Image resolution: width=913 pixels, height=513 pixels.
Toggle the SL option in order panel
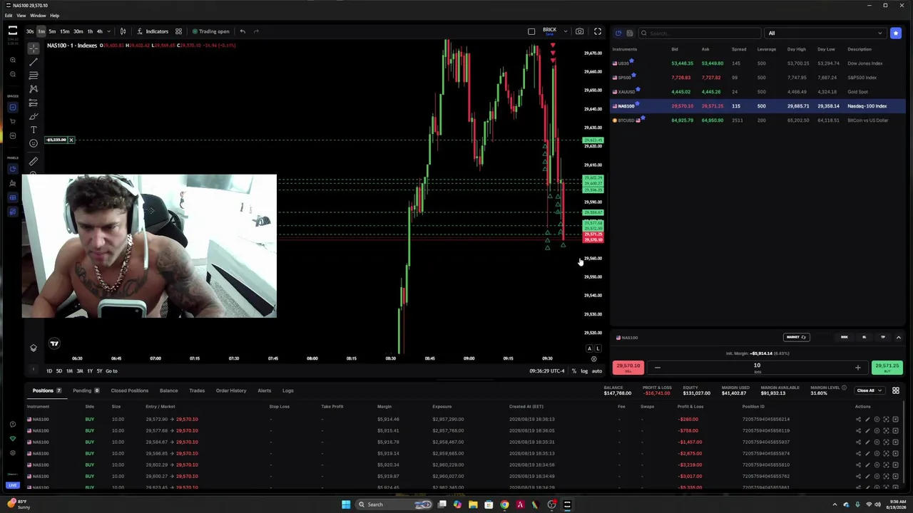pos(864,337)
